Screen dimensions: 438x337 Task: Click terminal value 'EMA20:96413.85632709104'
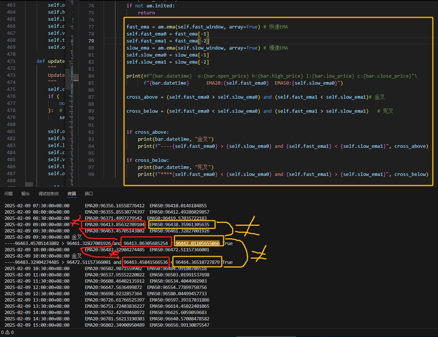[x=115, y=225]
